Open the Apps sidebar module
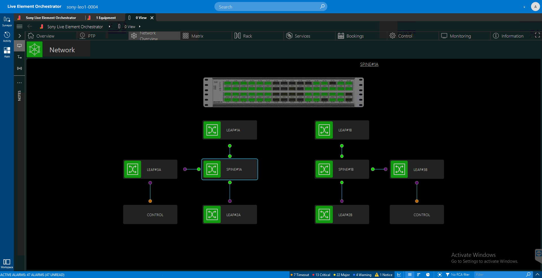 [7, 52]
